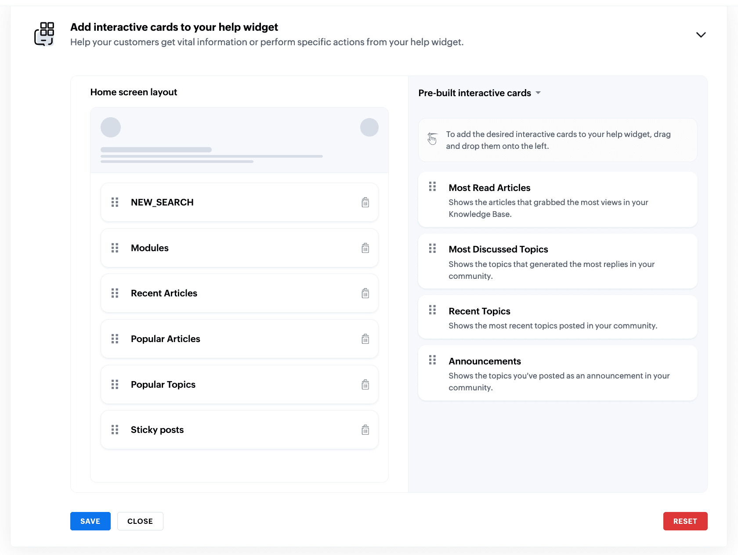738x555 pixels.
Task: Delete the Sticky posts card
Action: tap(365, 430)
